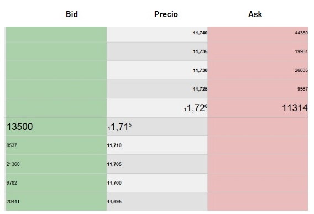
Task: Click the best ask volume 11314
Action: tap(295, 108)
